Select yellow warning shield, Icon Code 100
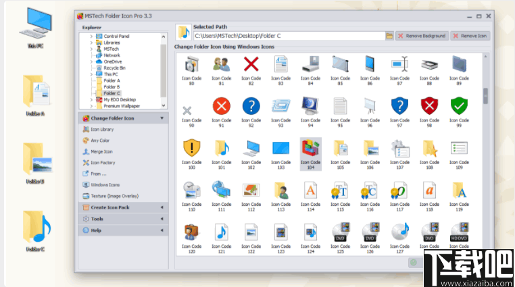 [x=191, y=149]
